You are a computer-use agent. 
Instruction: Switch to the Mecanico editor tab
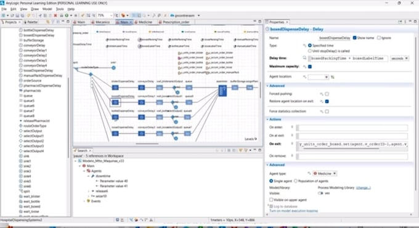102,22
